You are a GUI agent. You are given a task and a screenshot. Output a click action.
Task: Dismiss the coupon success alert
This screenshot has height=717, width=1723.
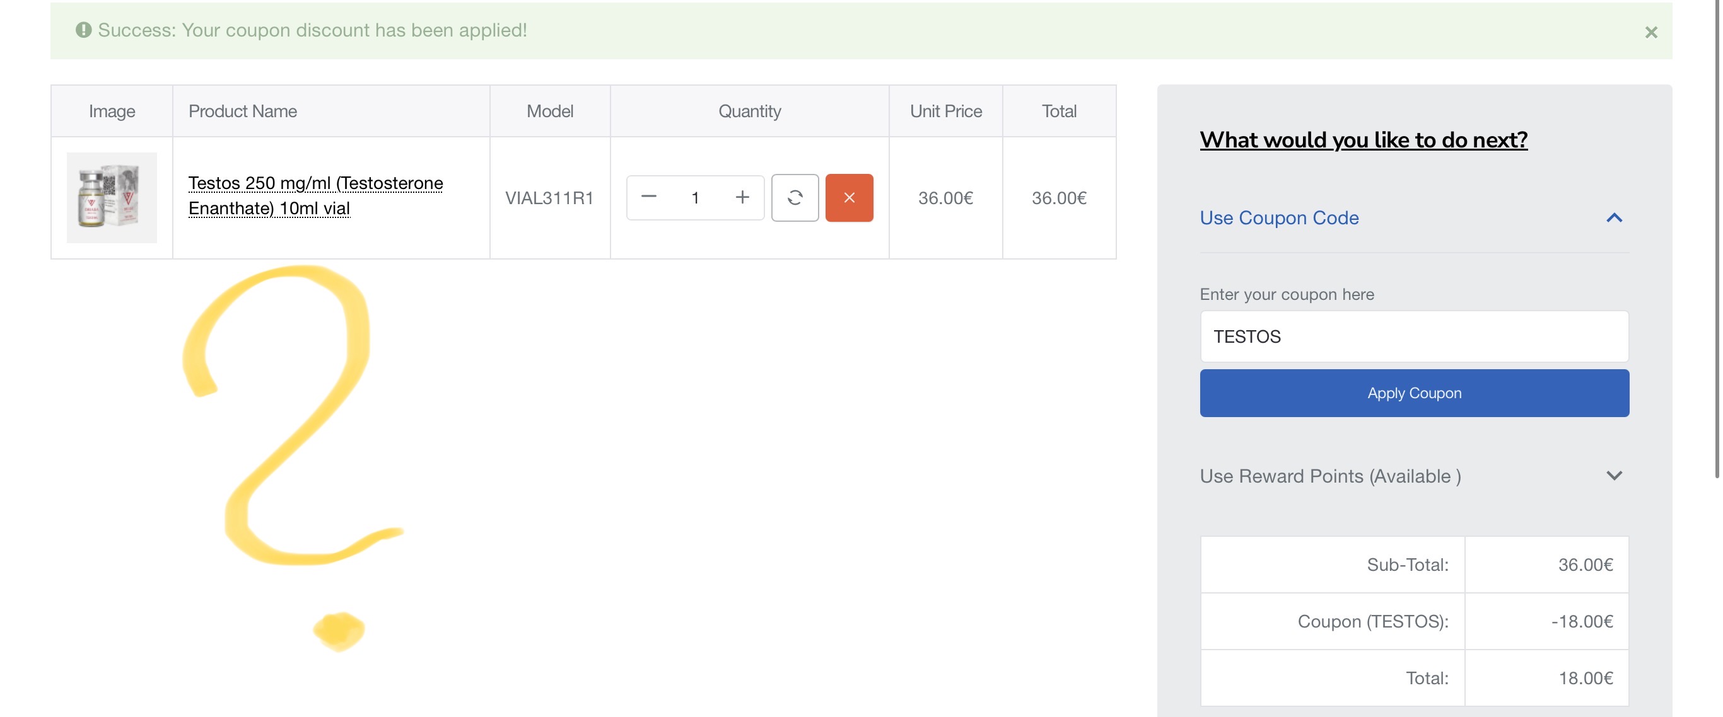point(1650,32)
